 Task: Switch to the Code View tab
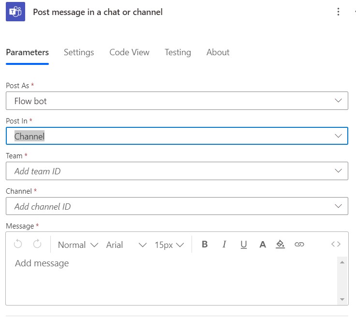point(130,52)
